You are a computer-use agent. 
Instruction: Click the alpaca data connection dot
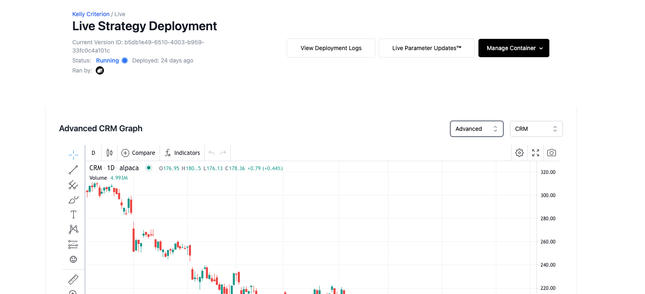coord(149,168)
